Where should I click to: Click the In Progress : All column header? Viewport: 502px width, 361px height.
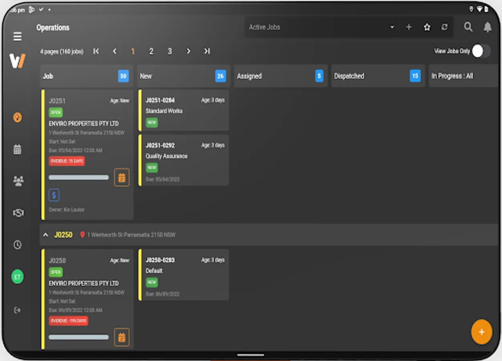point(464,76)
